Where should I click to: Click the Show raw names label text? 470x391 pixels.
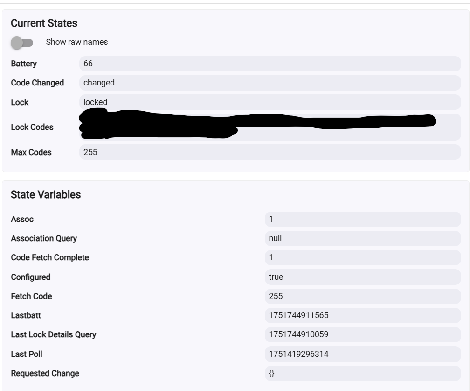pos(77,42)
